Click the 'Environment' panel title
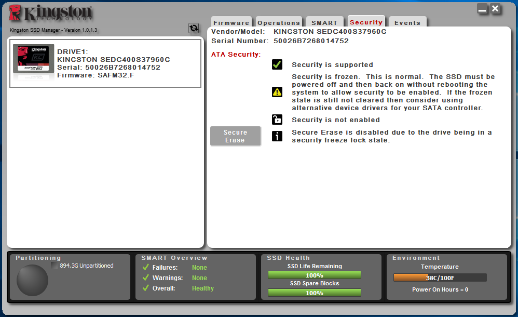Image resolution: width=518 pixels, height=317 pixels. (416, 258)
